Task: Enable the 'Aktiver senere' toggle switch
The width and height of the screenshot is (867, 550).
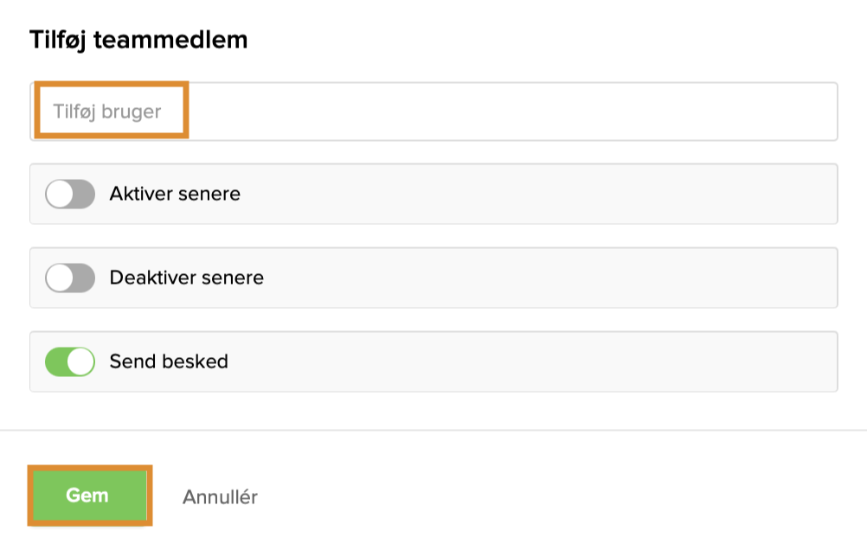Action: 69,194
